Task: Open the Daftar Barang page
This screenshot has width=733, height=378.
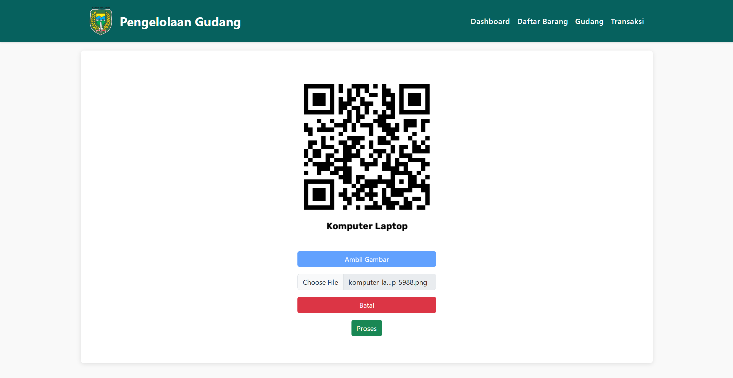Action: 542,21
